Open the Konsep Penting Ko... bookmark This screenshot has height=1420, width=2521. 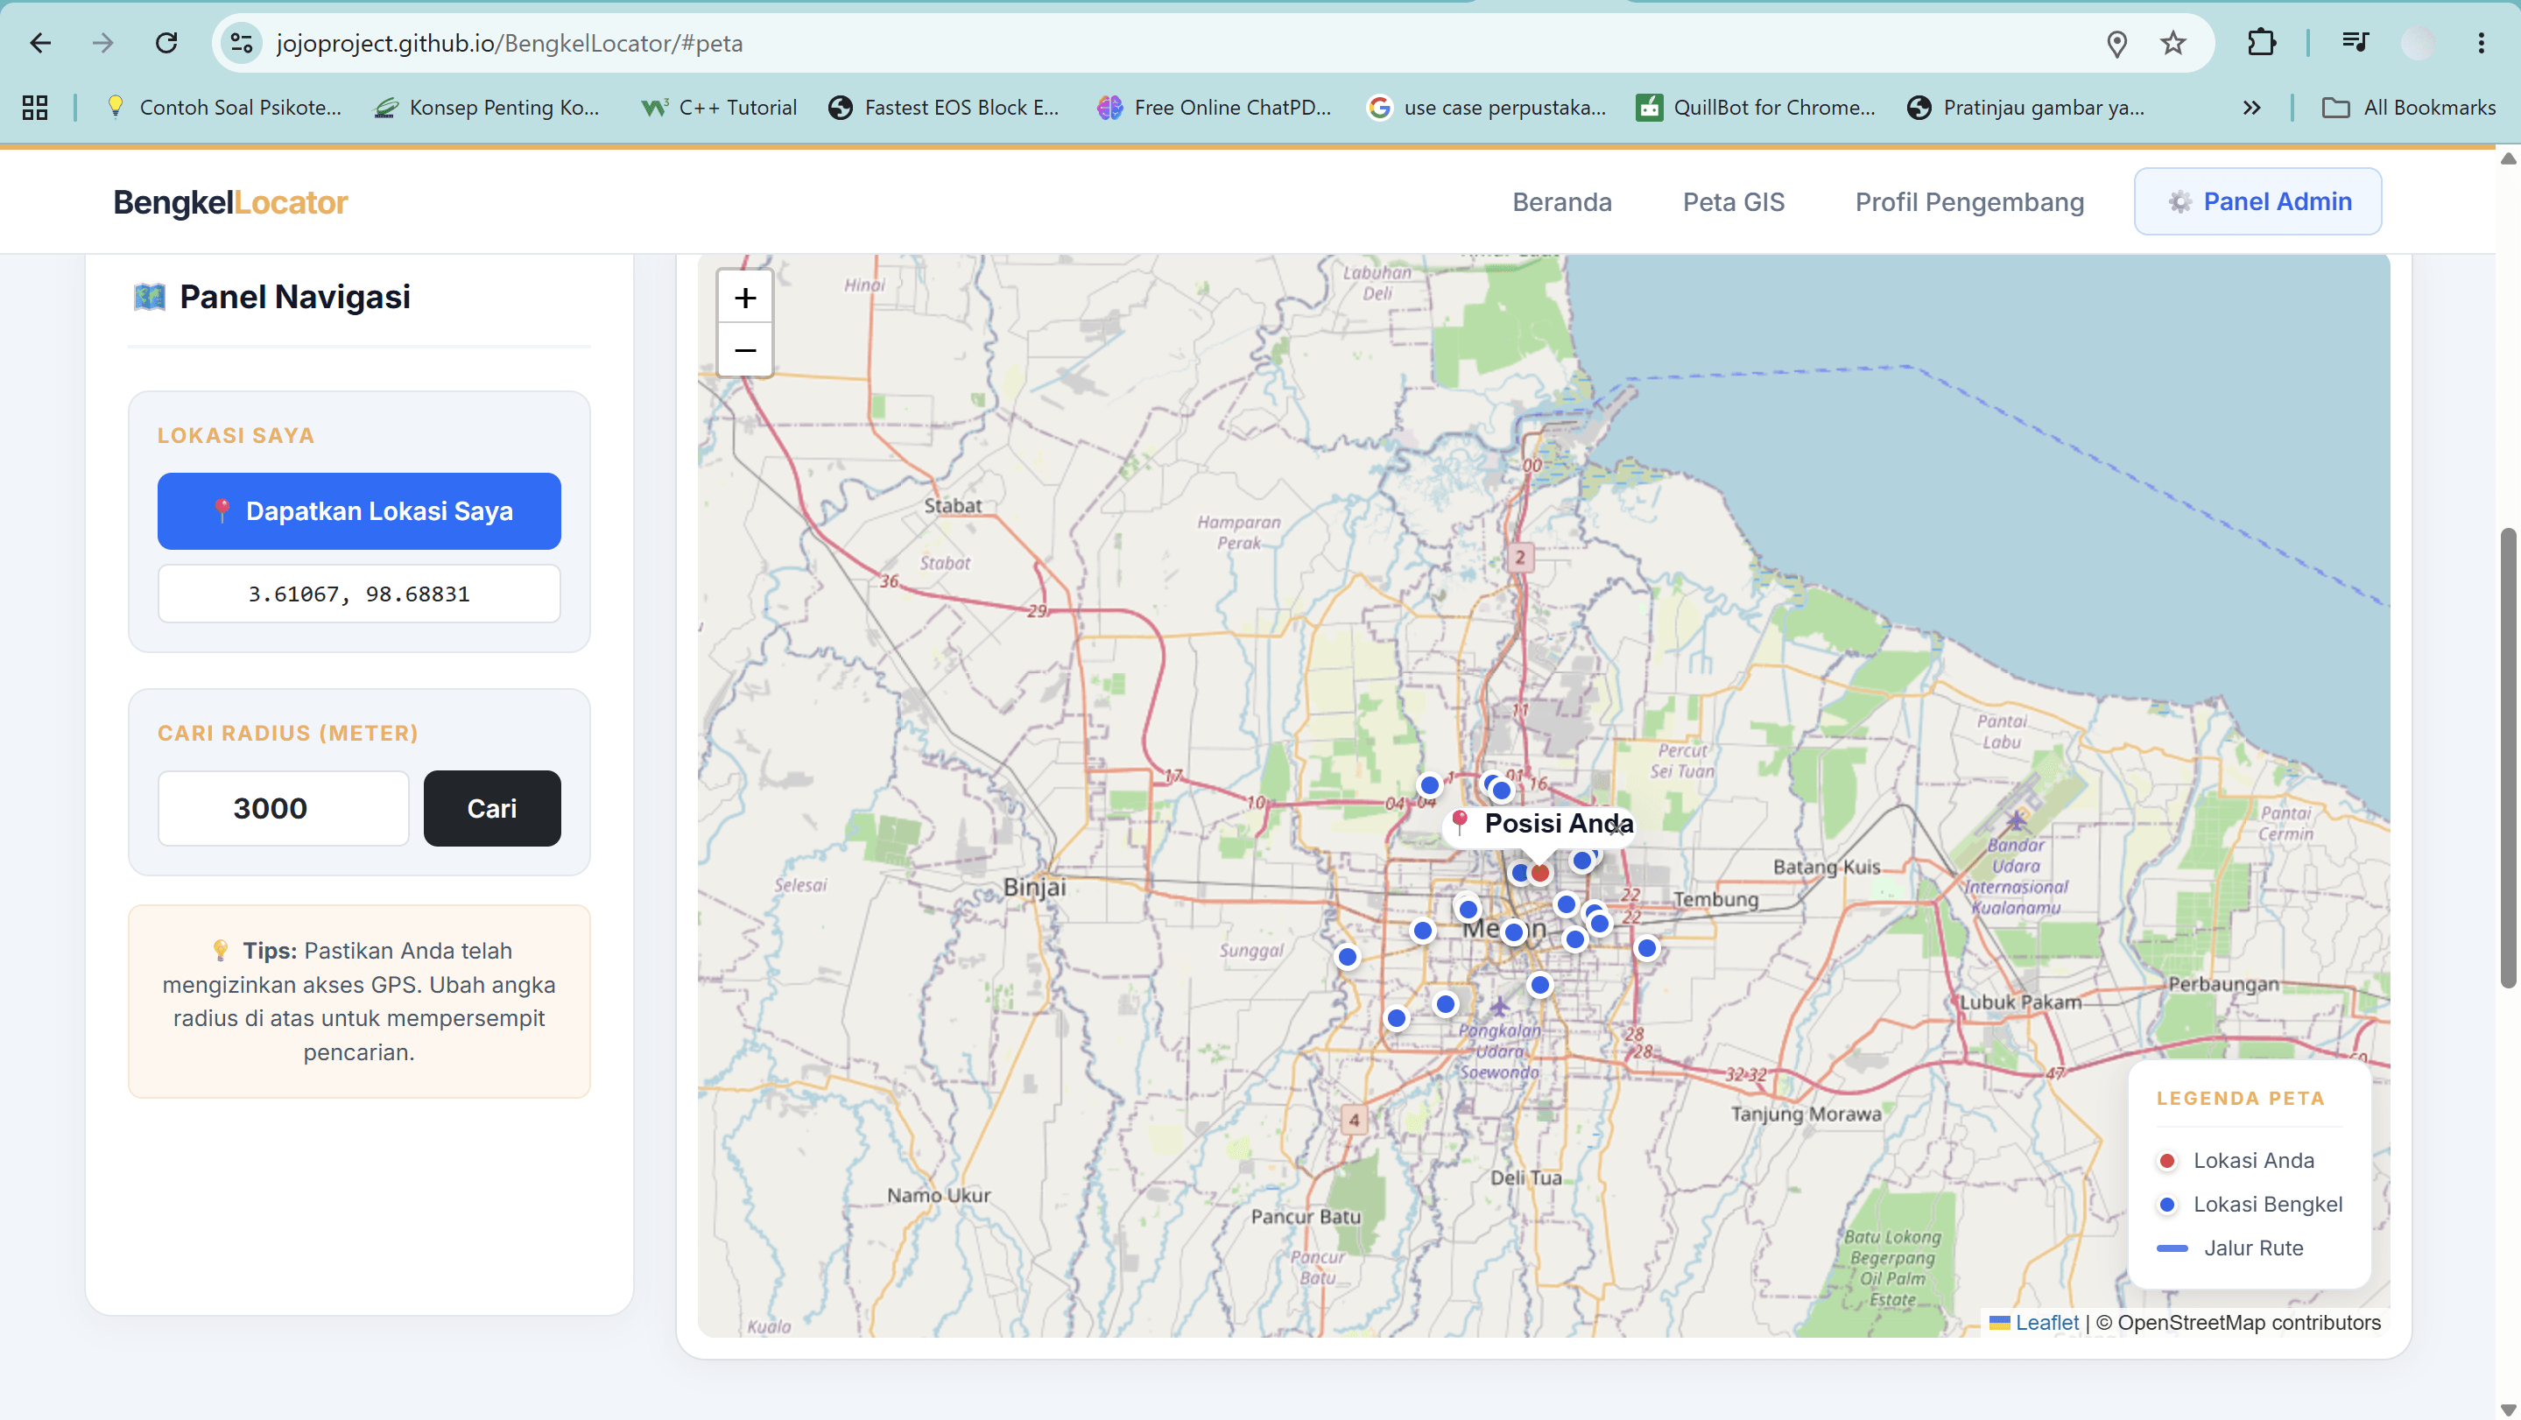point(486,108)
